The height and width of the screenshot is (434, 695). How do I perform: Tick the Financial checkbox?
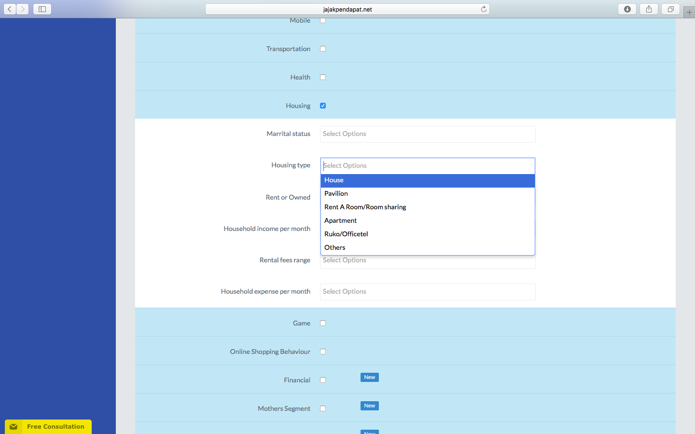[323, 380]
